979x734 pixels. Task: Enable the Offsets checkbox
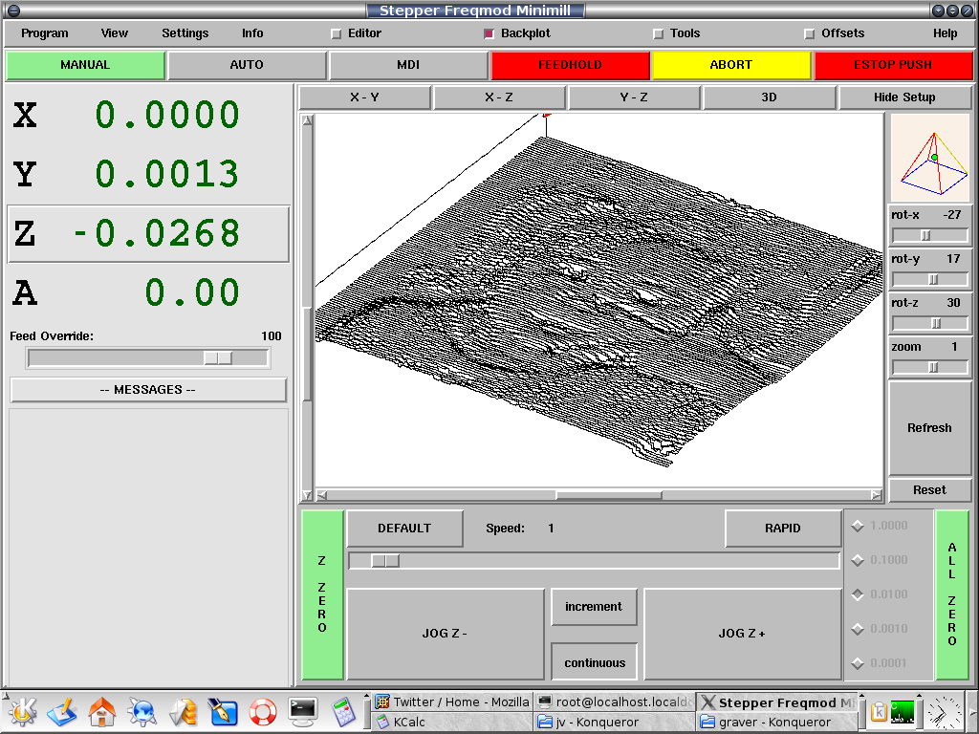pos(810,33)
